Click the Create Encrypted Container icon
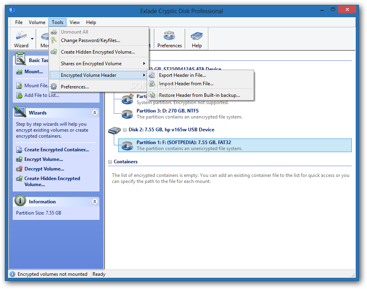The height and width of the screenshot is (289, 367). (19, 150)
